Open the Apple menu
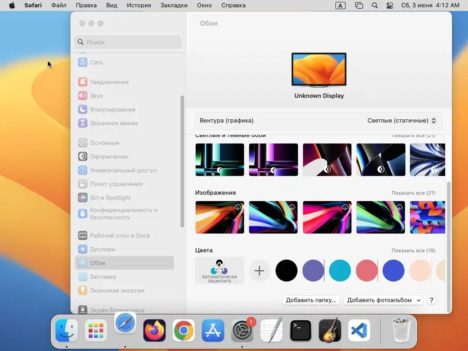This screenshot has width=468, height=351. (x=12, y=5)
